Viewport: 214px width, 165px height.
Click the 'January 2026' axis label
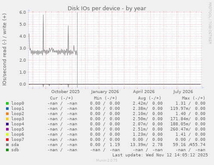(x=105, y=92)
